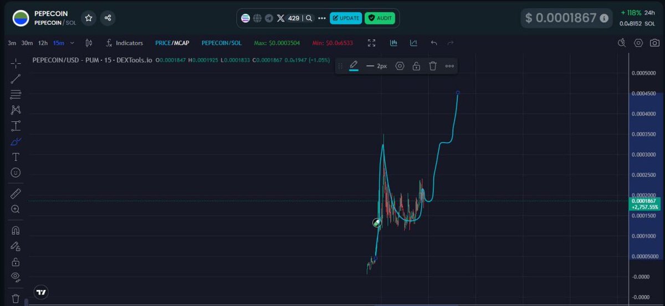This screenshot has width=665, height=306.
Task: Open the Fibonacci retracement tools
Action: (x=16, y=94)
